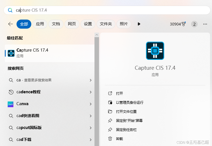The height and width of the screenshot is (146, 212).
Task: Select the 文件夹 filter tab
Action: [106, 24]
